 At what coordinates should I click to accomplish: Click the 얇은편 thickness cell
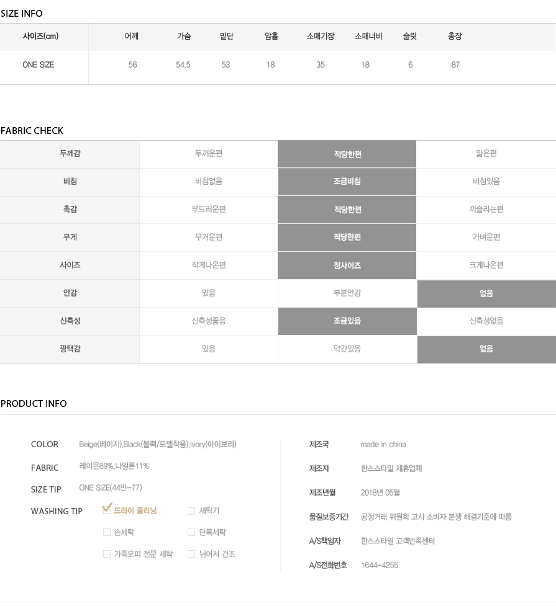[x=486, y=153]
